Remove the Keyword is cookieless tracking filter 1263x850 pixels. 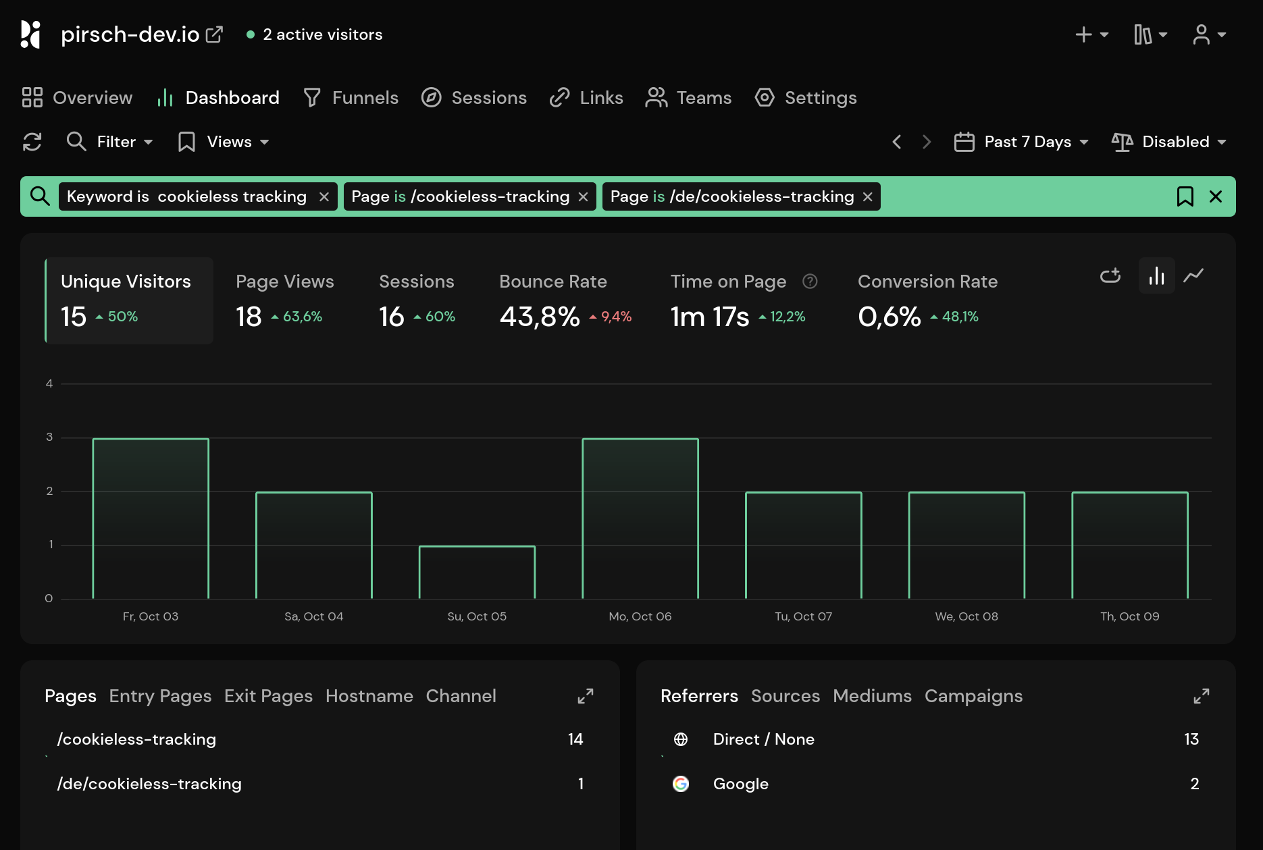pos(324,196)
